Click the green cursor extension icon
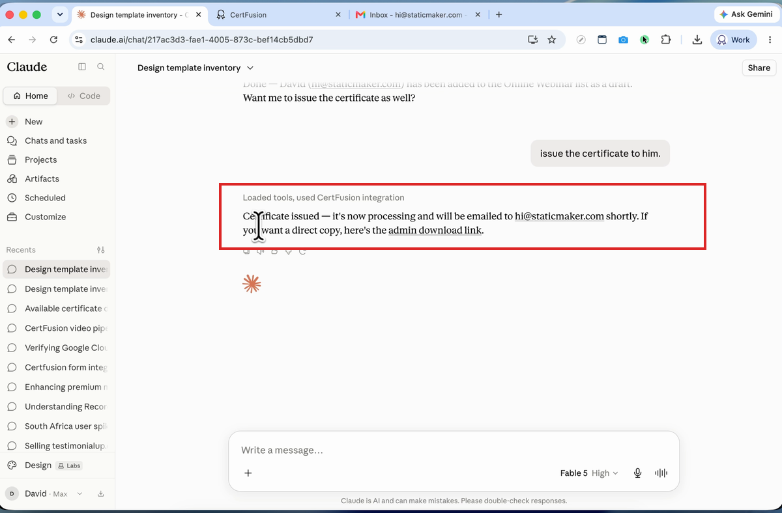This screenshot has width=782, height=513. pos(644,40)
